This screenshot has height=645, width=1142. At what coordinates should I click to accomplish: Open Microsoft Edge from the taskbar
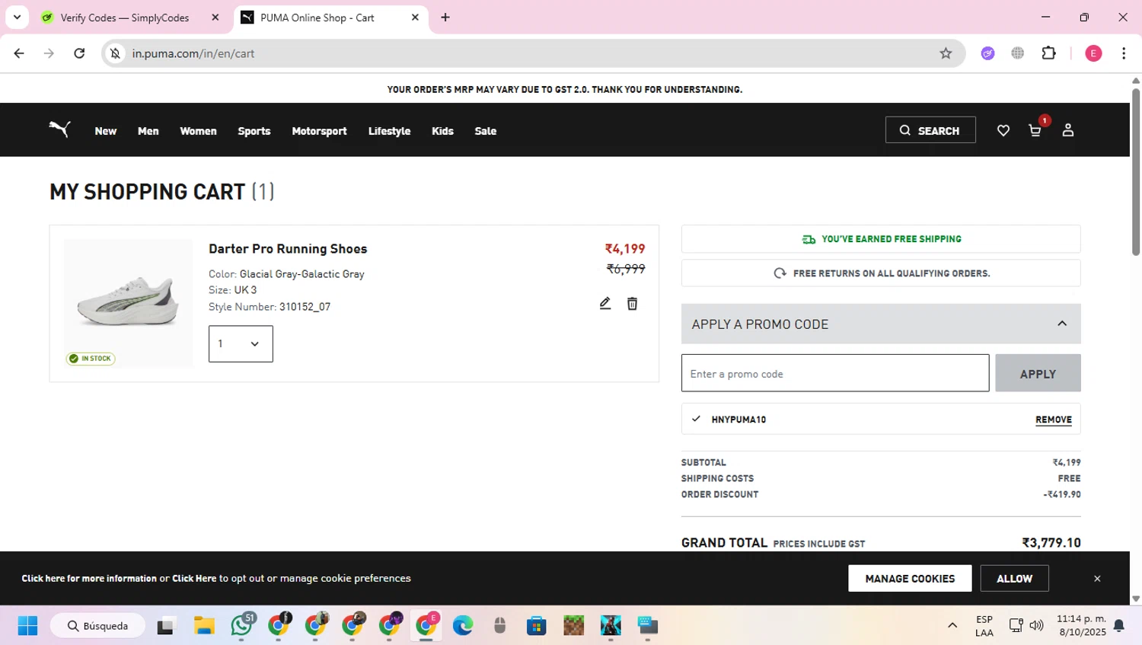coord(463,626)
